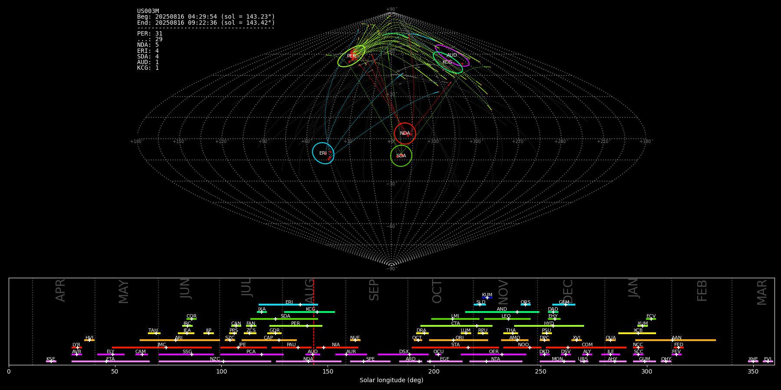Screen dimensions: 781x390
Task: Click the 'PER: 31' count entry
Action: (x=150, y=33)
